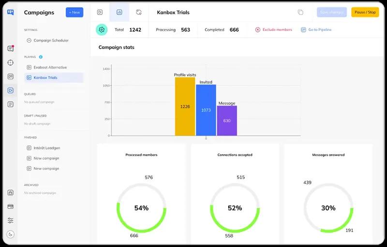
Task: Switch to the campaign workflow sync tab
Action: pos(139,12)
